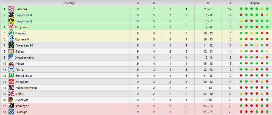
Task: Open the Фрайбург team link
Action: (x=22, y=106)
